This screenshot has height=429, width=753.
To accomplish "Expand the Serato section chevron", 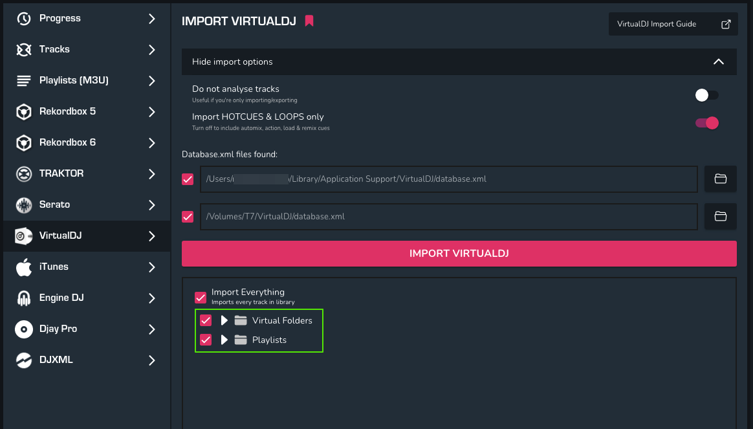I will 152,205.
